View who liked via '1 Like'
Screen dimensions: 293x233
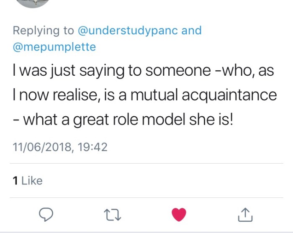(28, 181)
